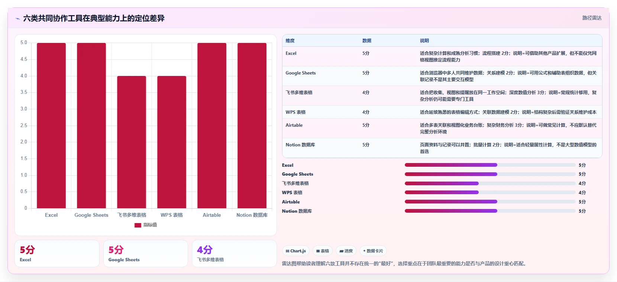The width and height of the screenshot is (617, 282).
Task: Click the 路径雷达 label in the header
Action: (x=592, y=18)
